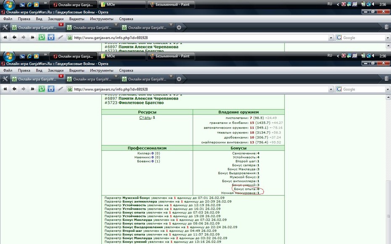The width and height of the screenshot is (391, 244).
Task: Open the Виджеты menu in the lower Opera window
Action: tap(77, 71)
